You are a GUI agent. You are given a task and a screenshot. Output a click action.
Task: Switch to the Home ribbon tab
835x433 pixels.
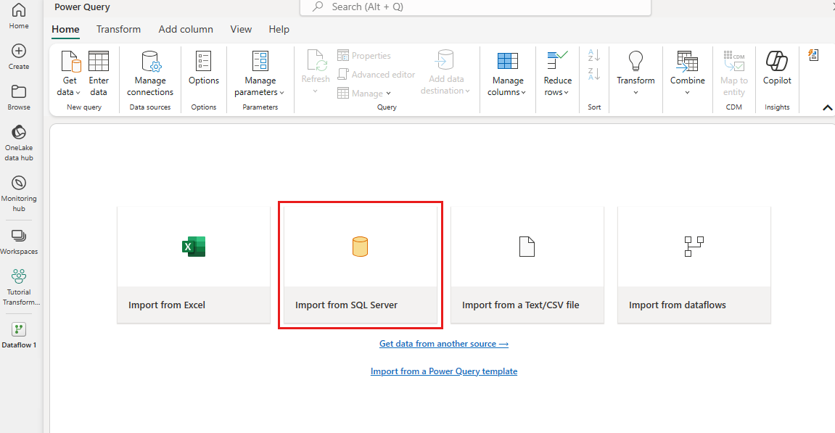(x=65, y=29)
